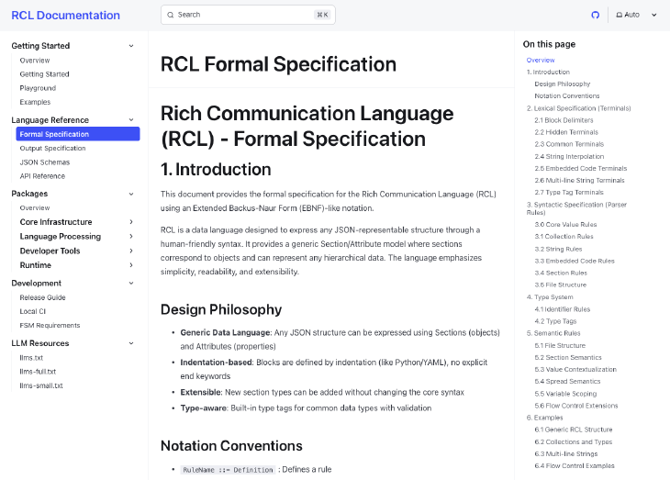Open JSON Schemas reference page
Screen dimensions: 670x480
pos(43,162)
